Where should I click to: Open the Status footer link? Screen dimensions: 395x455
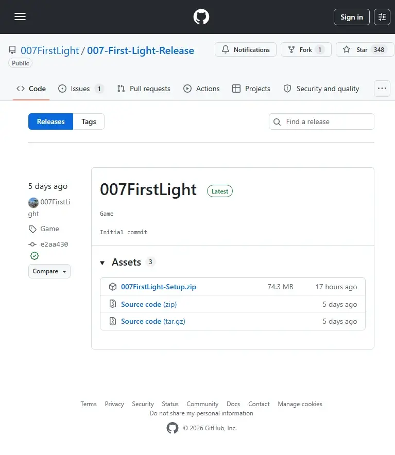click(x=170, y=404)
